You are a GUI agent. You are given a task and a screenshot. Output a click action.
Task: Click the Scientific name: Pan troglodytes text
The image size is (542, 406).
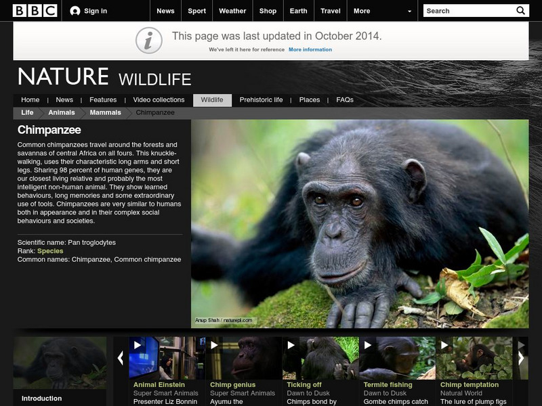click(x=66, y=242)
